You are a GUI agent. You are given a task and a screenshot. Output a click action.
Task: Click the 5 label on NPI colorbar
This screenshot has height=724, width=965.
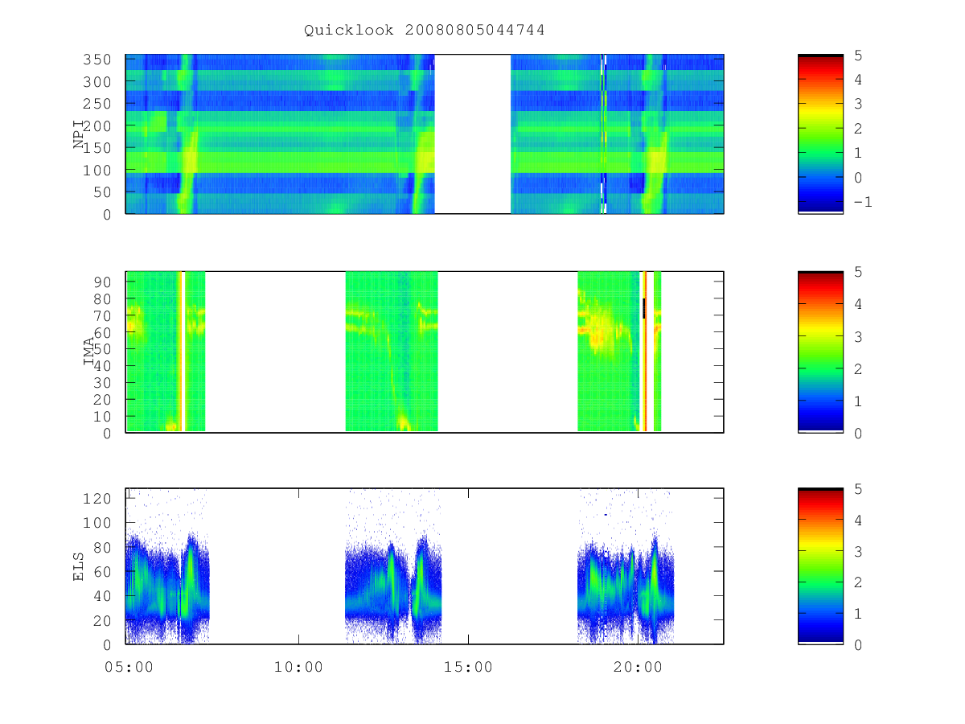tap(858, 55)
